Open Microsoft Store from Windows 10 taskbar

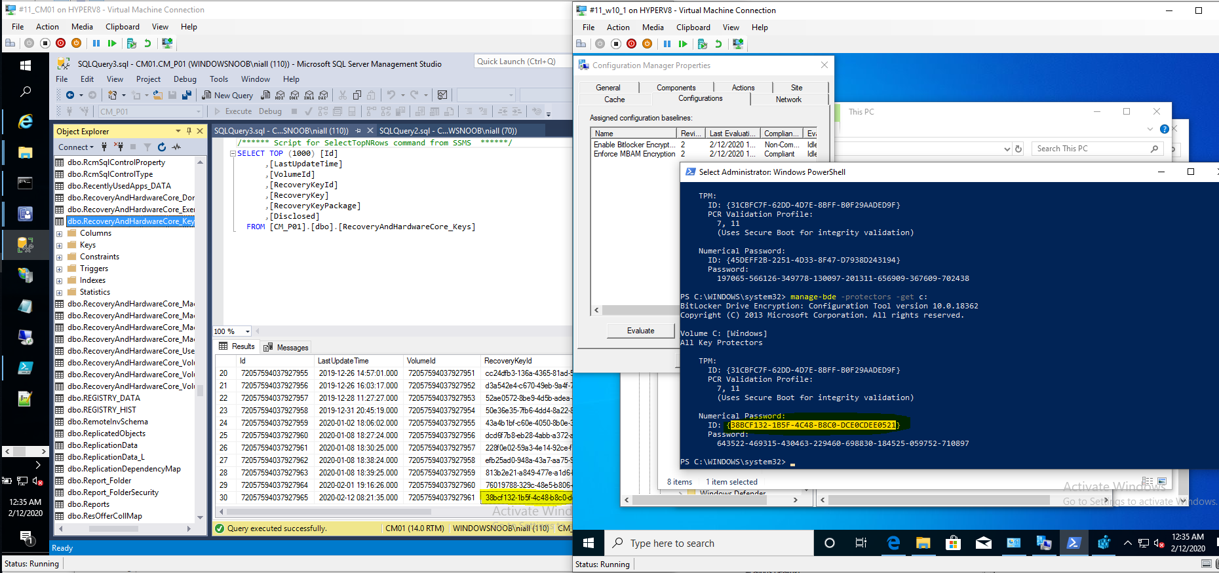pos(953,543)
